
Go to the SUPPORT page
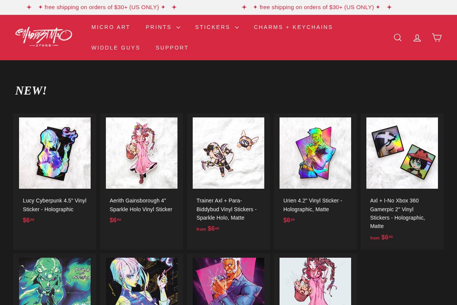click(x=172, y=48)
